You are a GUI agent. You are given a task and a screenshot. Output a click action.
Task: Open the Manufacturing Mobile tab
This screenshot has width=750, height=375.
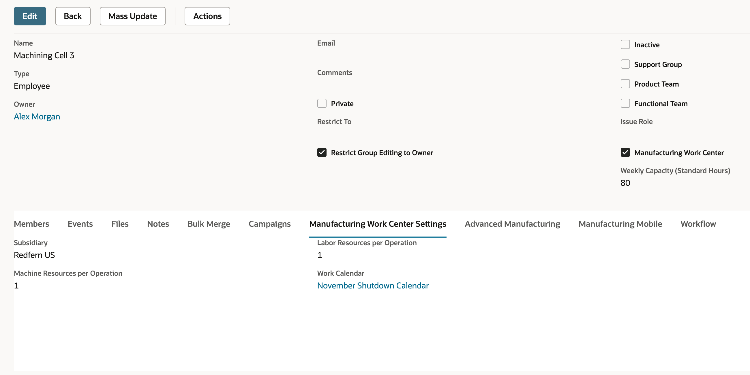620,224
